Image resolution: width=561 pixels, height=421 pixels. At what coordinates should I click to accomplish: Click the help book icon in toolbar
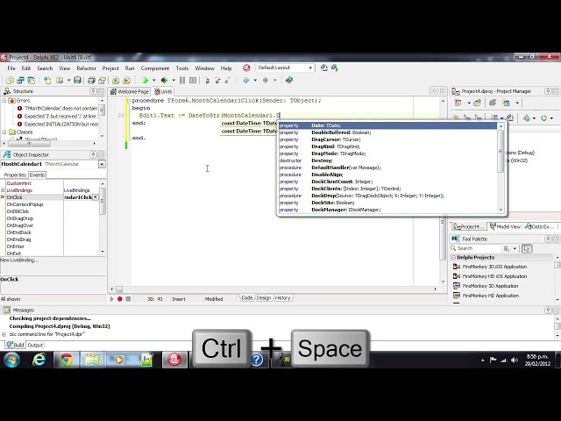pos(289,80)
